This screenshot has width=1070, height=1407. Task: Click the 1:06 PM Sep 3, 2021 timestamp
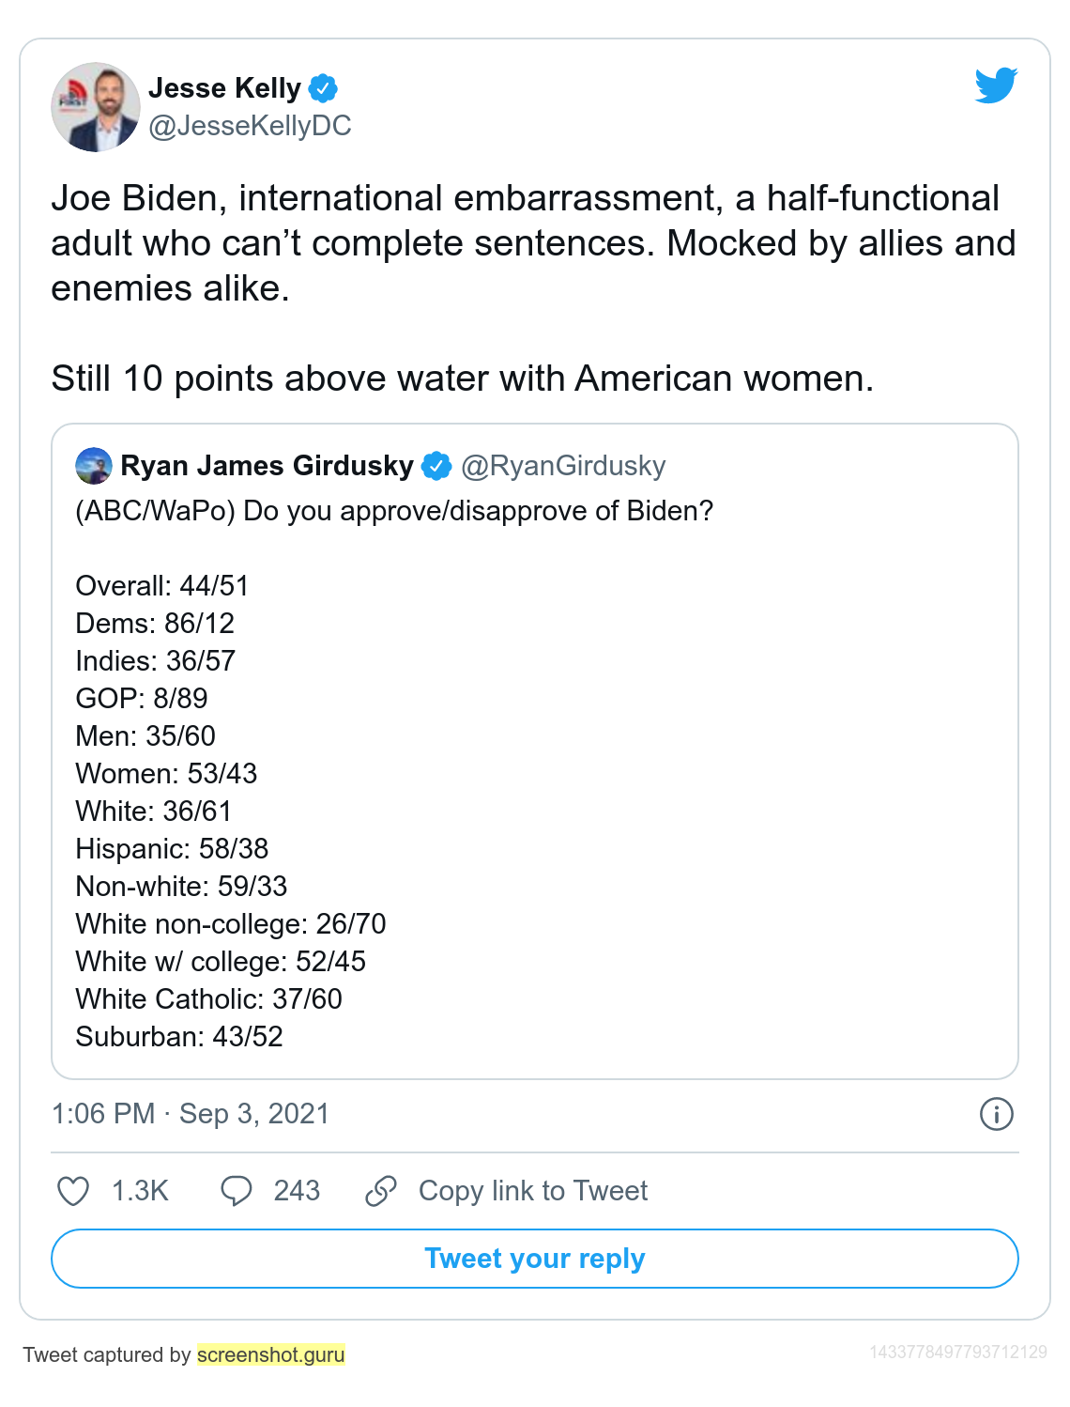191,1114
